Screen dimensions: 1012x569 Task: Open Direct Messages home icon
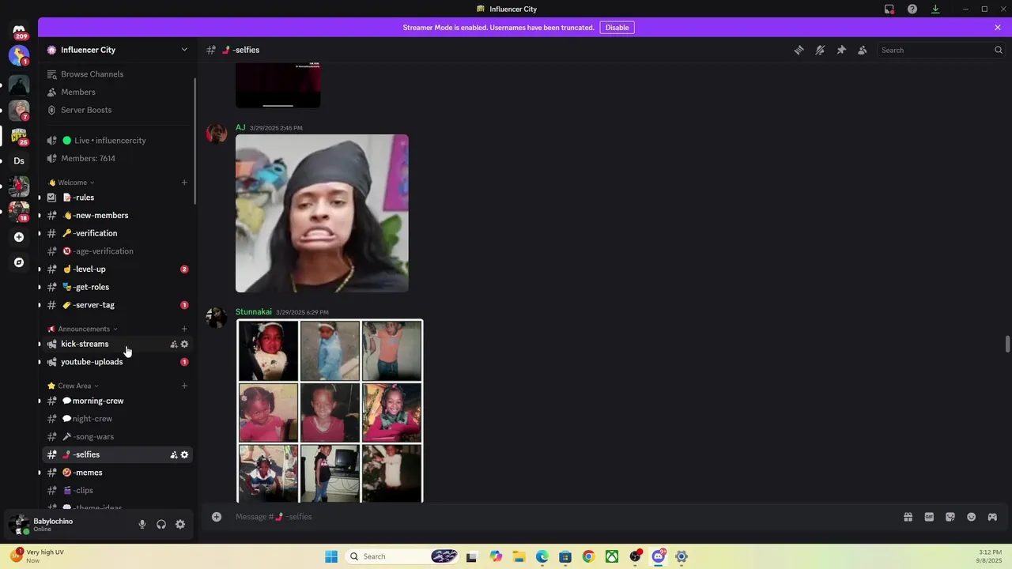tap(19, 31)
